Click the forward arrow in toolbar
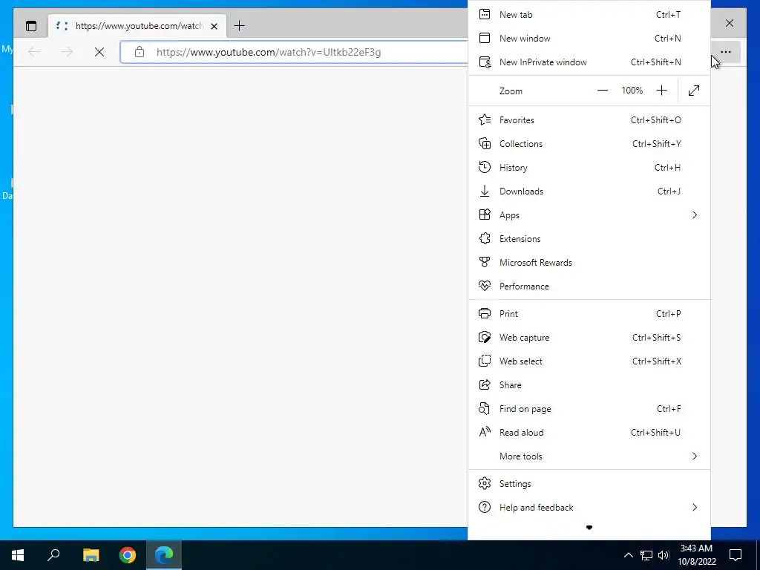This screenshot has width=760, height=570. click(x=67, y=52)
